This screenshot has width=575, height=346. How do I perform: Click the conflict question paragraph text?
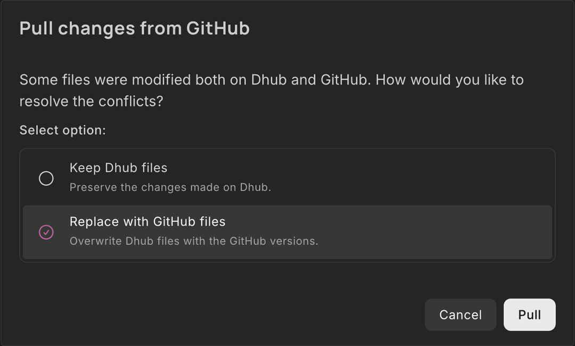[272, 80]
